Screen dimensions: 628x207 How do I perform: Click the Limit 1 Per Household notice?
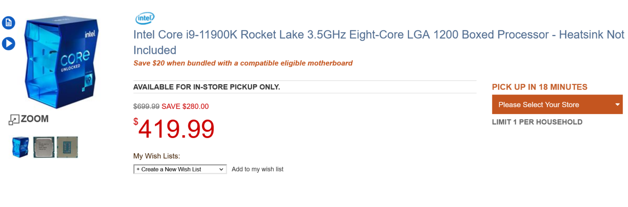coord(537,122)
